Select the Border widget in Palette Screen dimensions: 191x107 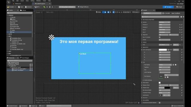[x=13, y=17]
